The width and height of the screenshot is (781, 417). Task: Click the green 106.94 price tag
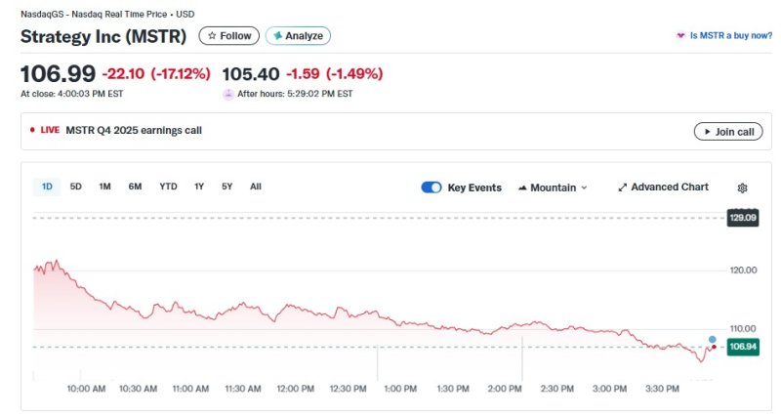(742, 347)
